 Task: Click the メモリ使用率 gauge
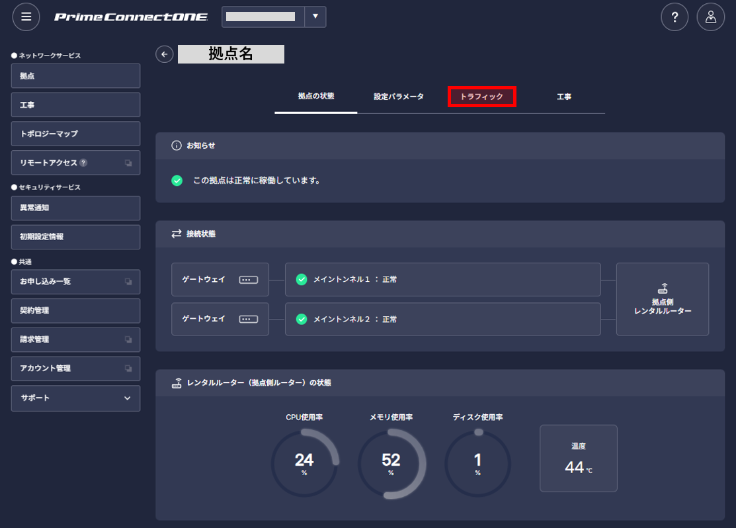pyautogui.click(x=391, y=464)
